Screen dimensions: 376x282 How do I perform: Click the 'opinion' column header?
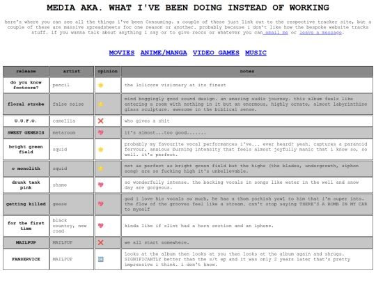pyautogui.click(x=108, y=71)
